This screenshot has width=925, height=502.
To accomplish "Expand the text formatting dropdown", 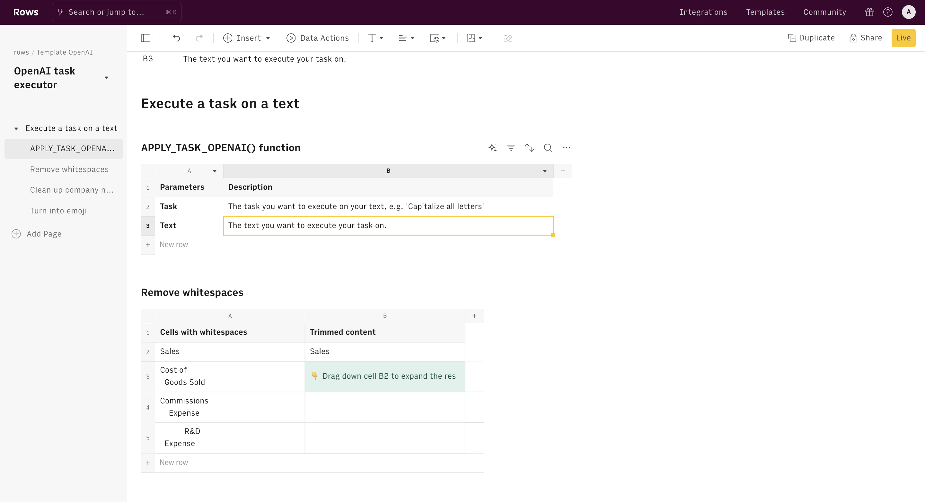I will tap(375, 38).
